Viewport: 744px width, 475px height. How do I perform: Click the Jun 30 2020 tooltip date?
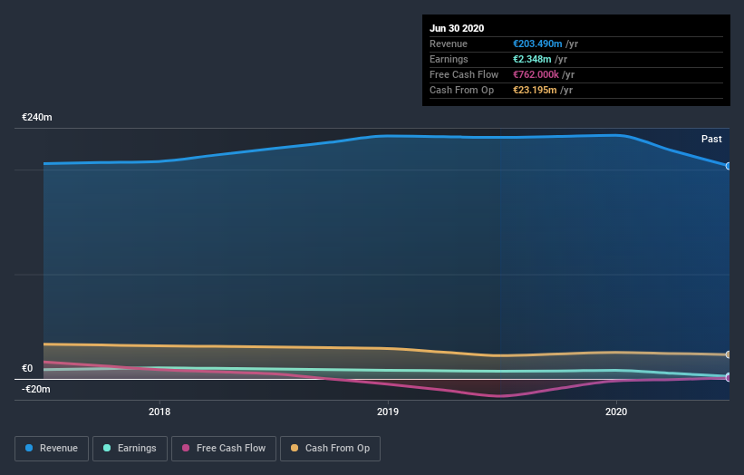457,28
